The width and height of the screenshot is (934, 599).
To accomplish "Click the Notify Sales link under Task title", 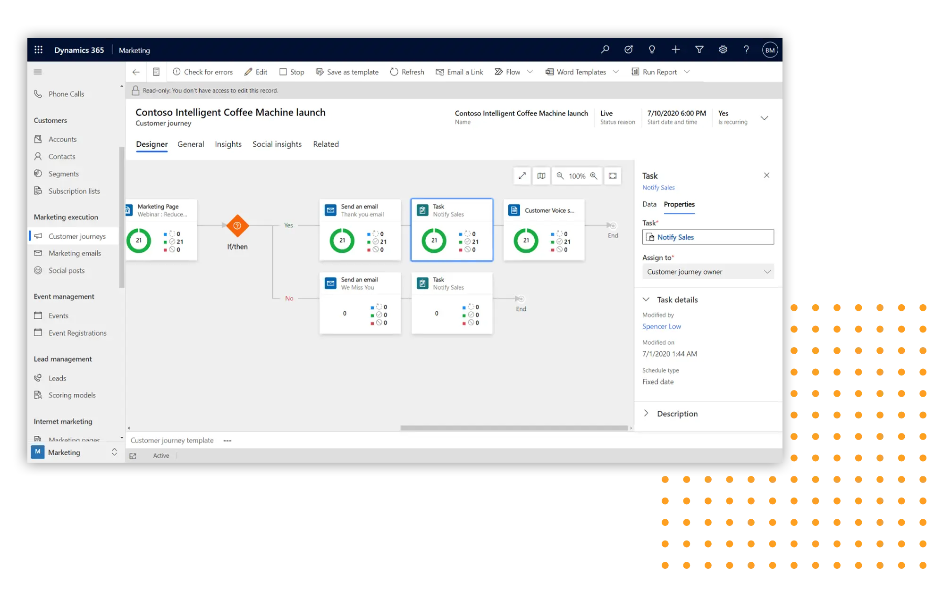I will point(658,188).
